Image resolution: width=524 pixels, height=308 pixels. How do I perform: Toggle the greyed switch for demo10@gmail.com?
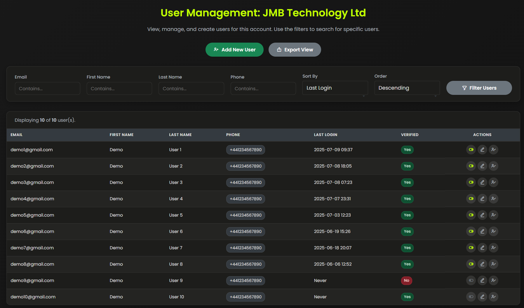pyautogui.click(x=471, y=297)
